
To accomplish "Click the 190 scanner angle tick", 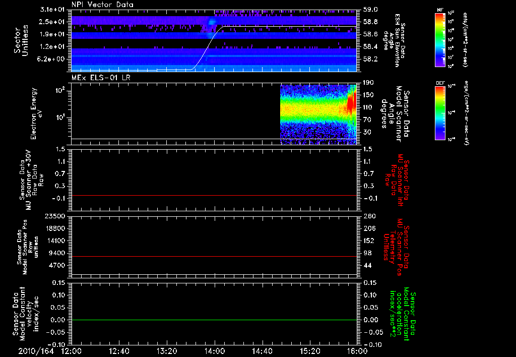I will (369, 83).
